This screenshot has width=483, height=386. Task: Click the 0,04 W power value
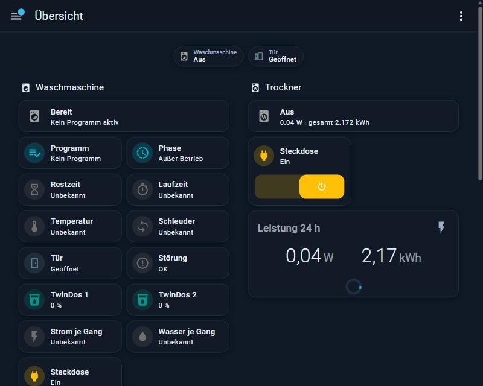[310, 256]
